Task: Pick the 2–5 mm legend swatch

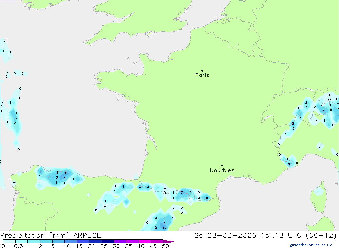Action: 46,241
